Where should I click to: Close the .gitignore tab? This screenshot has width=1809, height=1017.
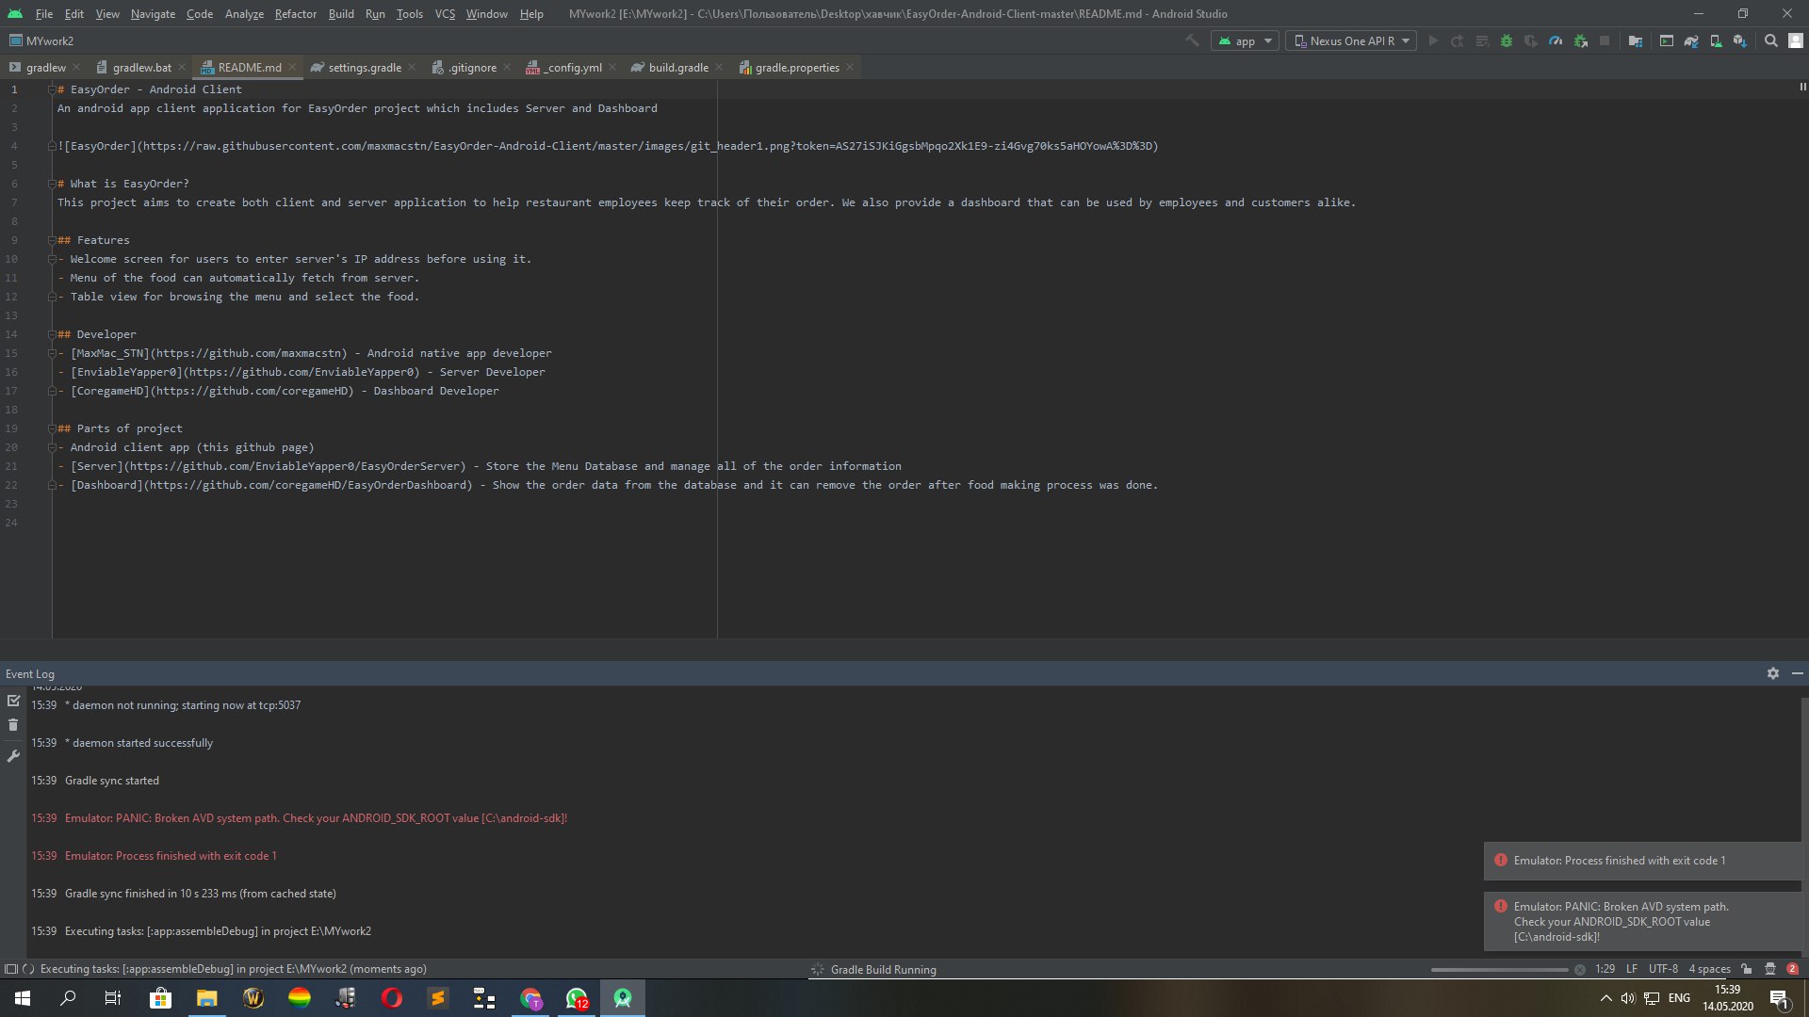pyautogui.click(x=507, y=67)
